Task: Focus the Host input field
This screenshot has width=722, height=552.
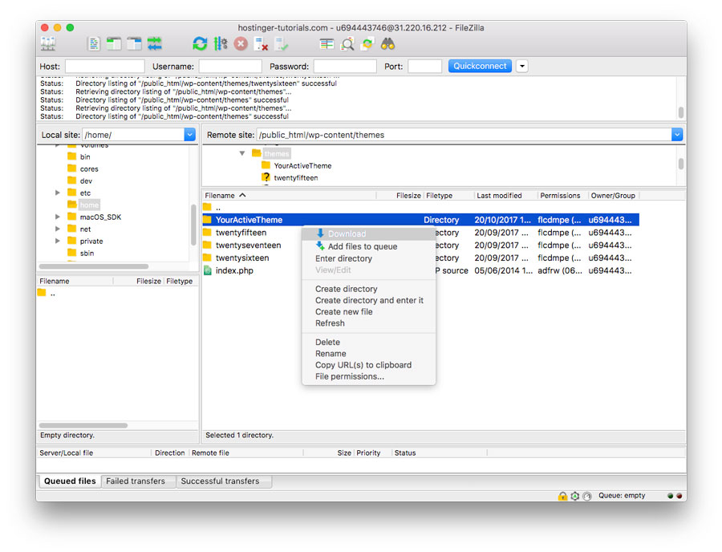Action: [105, 67]
